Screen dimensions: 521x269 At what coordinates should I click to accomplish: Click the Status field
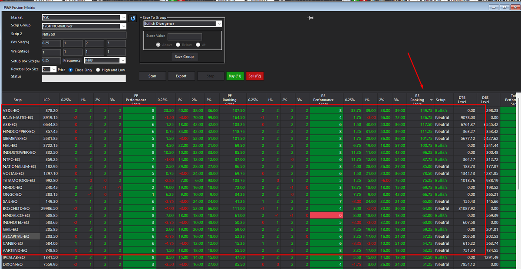pyautogui.click(x=84, y=78)
